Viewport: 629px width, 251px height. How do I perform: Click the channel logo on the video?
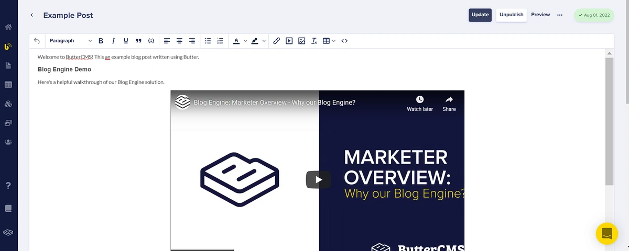pyautogui.click(x=182, y=102)
